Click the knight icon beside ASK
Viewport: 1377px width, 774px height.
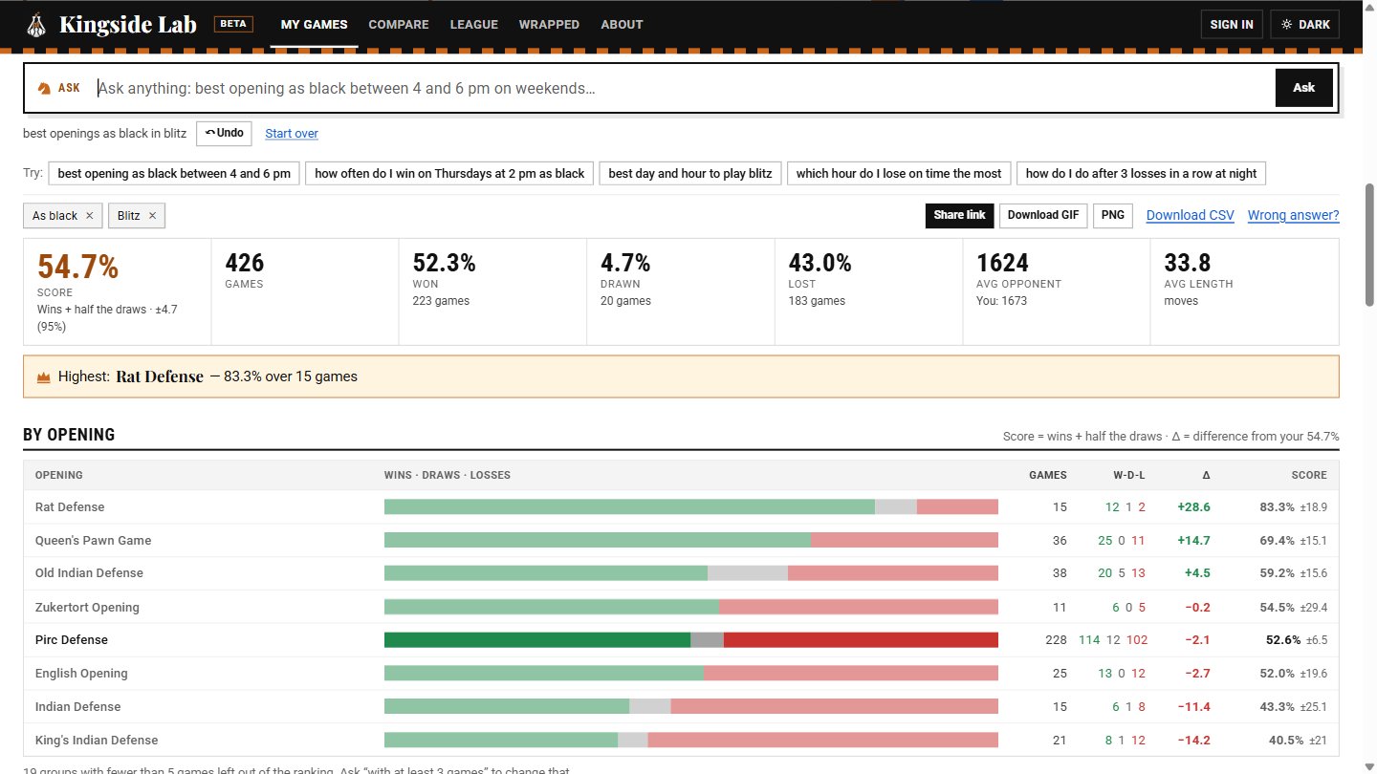click(44, 88)
